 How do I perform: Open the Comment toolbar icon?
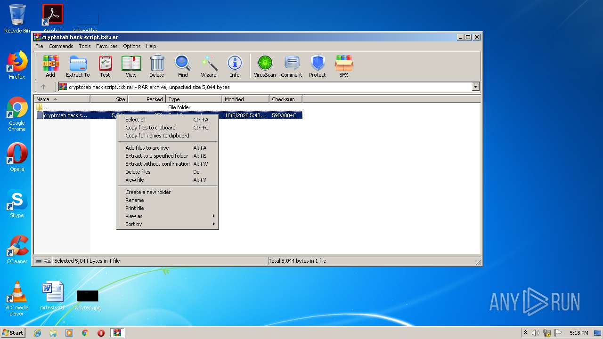pos(292,66)
